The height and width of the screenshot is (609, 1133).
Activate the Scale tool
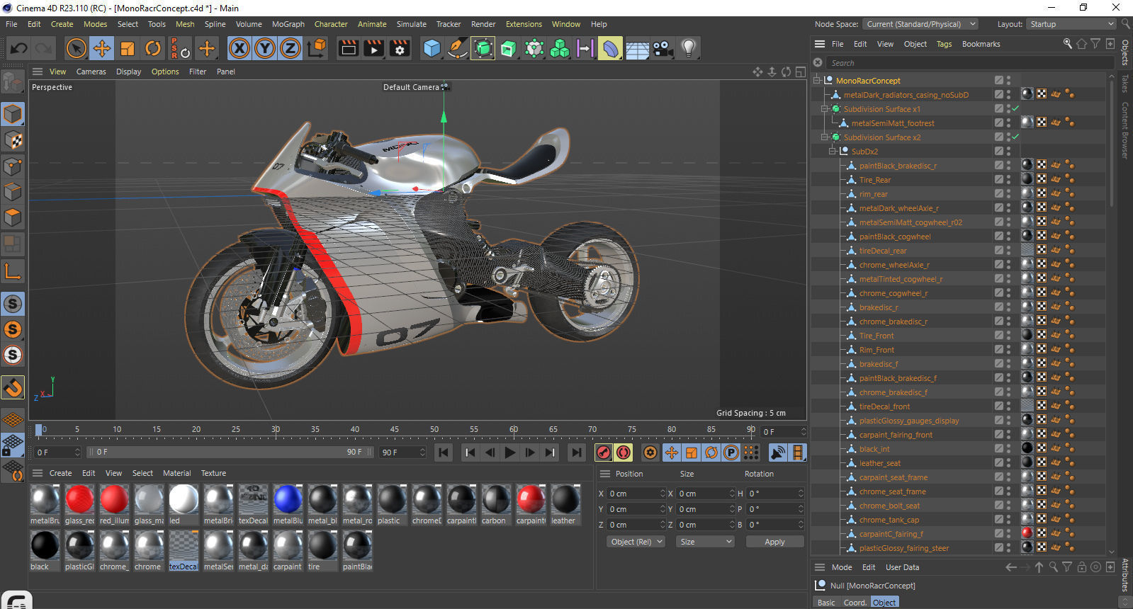(x=128, y=48)
